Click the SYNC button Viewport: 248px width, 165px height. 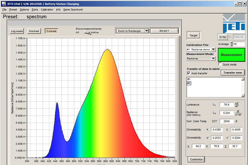223,37
